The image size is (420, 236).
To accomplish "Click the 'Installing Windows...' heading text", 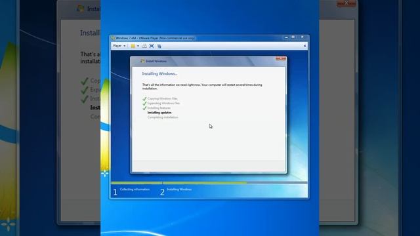I will click(x=159, y=73).
